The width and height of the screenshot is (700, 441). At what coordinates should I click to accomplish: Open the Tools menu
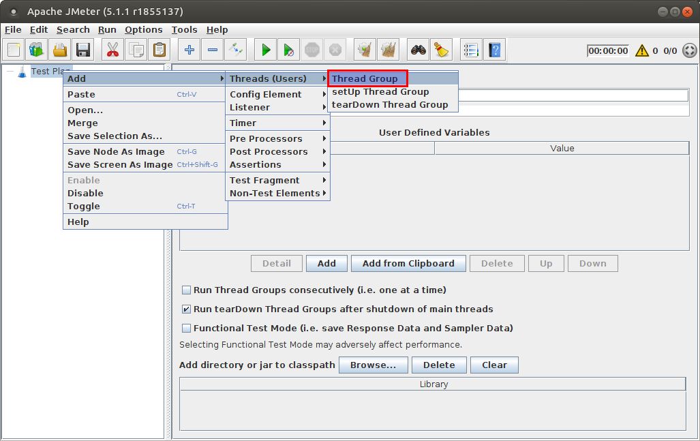click(185, 30)
